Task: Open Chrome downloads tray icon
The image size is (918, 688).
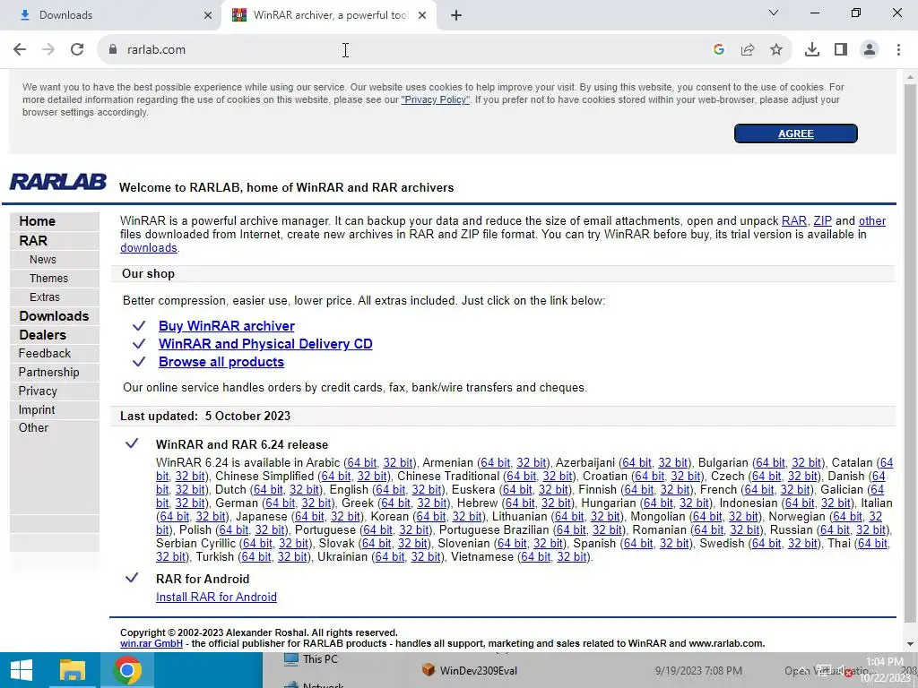Action: pos(811,50)
